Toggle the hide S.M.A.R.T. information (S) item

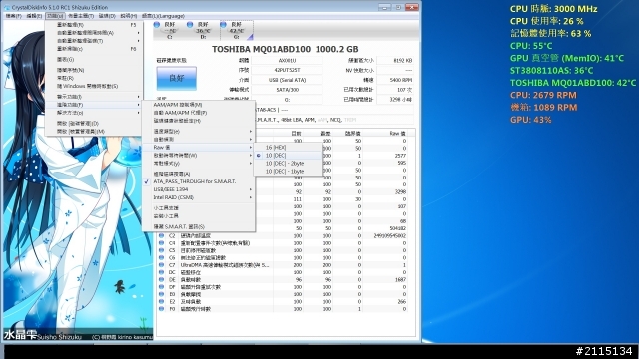pos(198,226)
